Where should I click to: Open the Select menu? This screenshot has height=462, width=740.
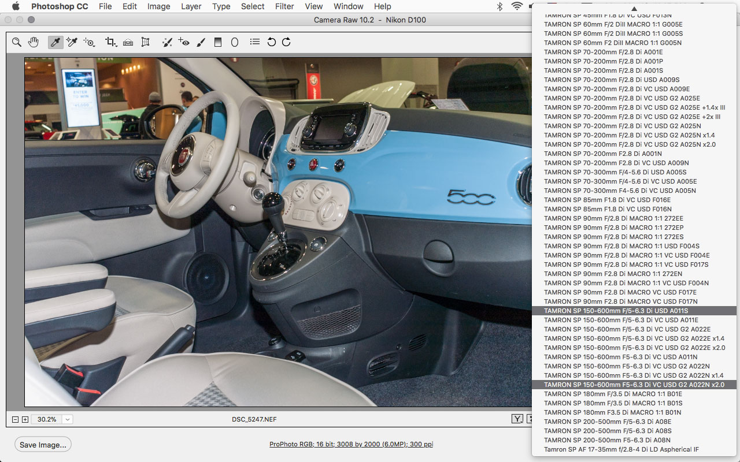click(x=253, y=6)
